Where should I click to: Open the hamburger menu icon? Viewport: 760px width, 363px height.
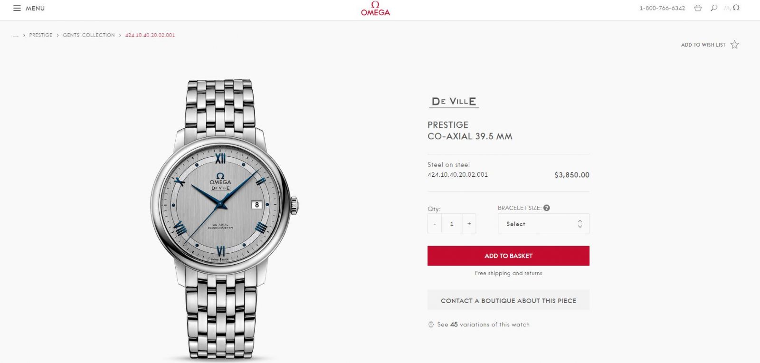tap(17, 9)
